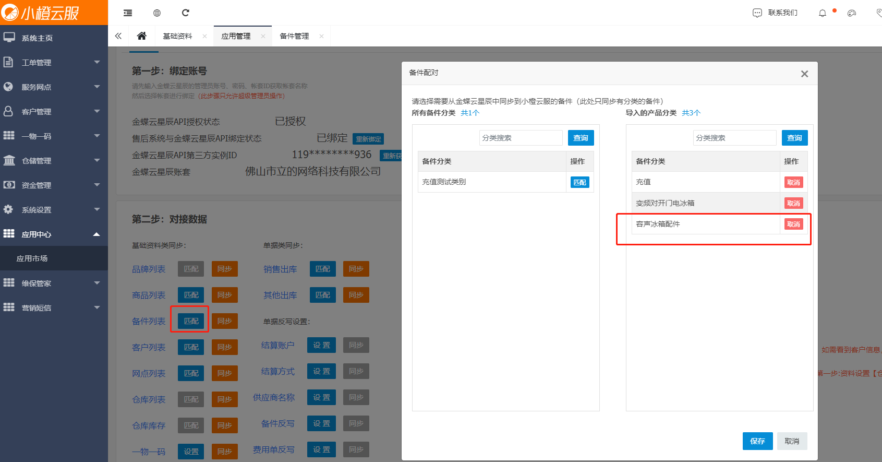This screenshot has height=462, width=882.
Task: Toggle the sidebar menu collapse icon
Action: tap(128, 13)
